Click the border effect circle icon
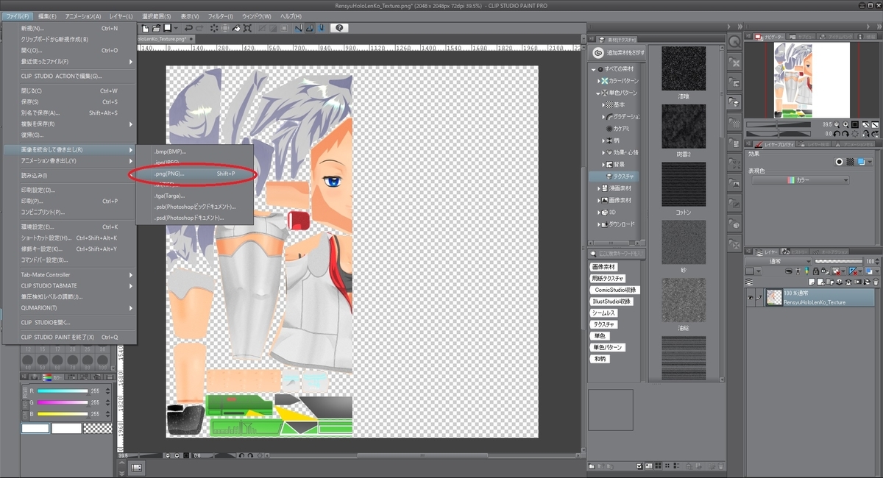The image size is (883, 478). [x=840, y=162]
